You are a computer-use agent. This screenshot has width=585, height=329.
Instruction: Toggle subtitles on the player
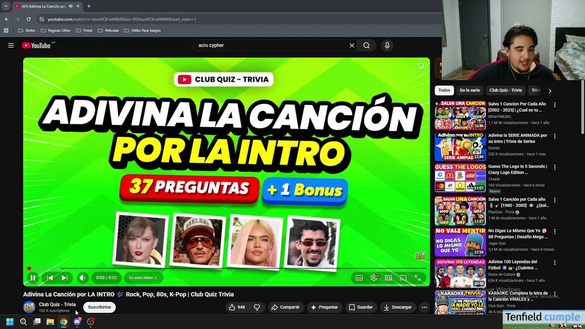coord(359,278)
